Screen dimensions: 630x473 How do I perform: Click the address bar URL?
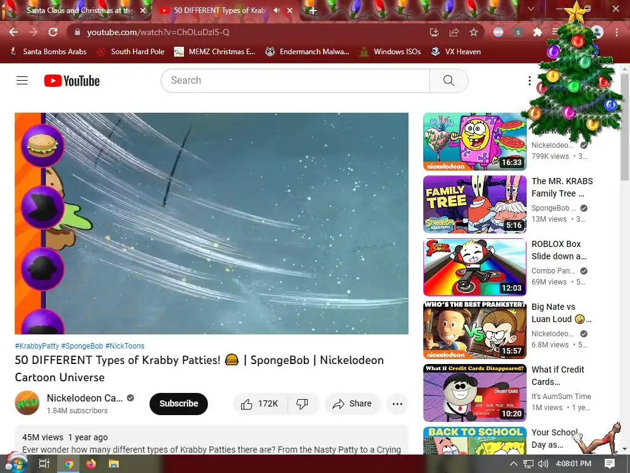click(158, 32)
